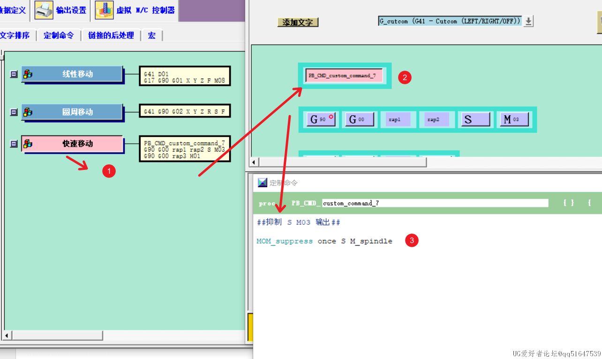Click the ##抑制 S M03 输出## comment line
Image resolution: width=602 pixels, height=359 pixels.
298,222
